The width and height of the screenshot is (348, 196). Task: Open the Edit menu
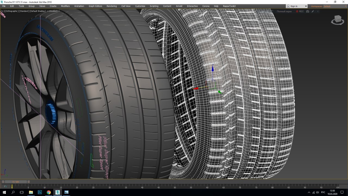[x=12, y=6]
